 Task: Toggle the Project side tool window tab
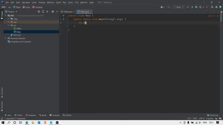pos(2,15)
